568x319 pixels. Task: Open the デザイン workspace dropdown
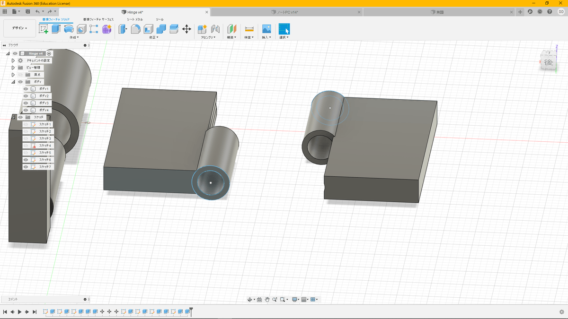(19, 28)
